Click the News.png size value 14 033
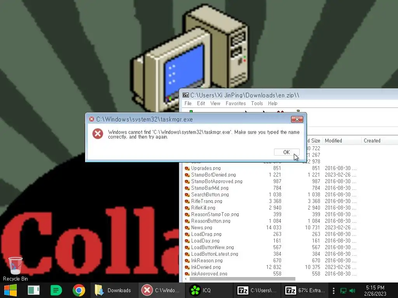 [x=274, y=227]
